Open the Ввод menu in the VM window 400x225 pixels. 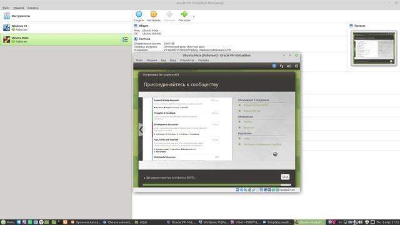click(172, 61)
